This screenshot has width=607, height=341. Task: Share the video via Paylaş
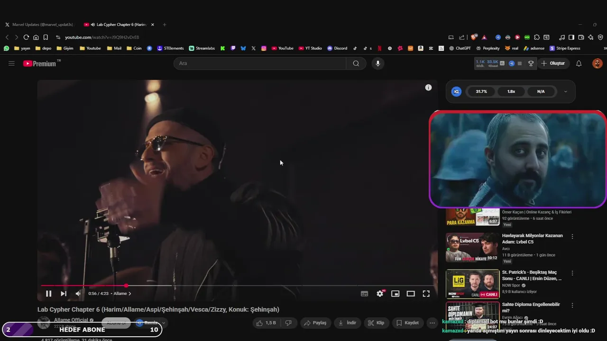click(315, 323)
